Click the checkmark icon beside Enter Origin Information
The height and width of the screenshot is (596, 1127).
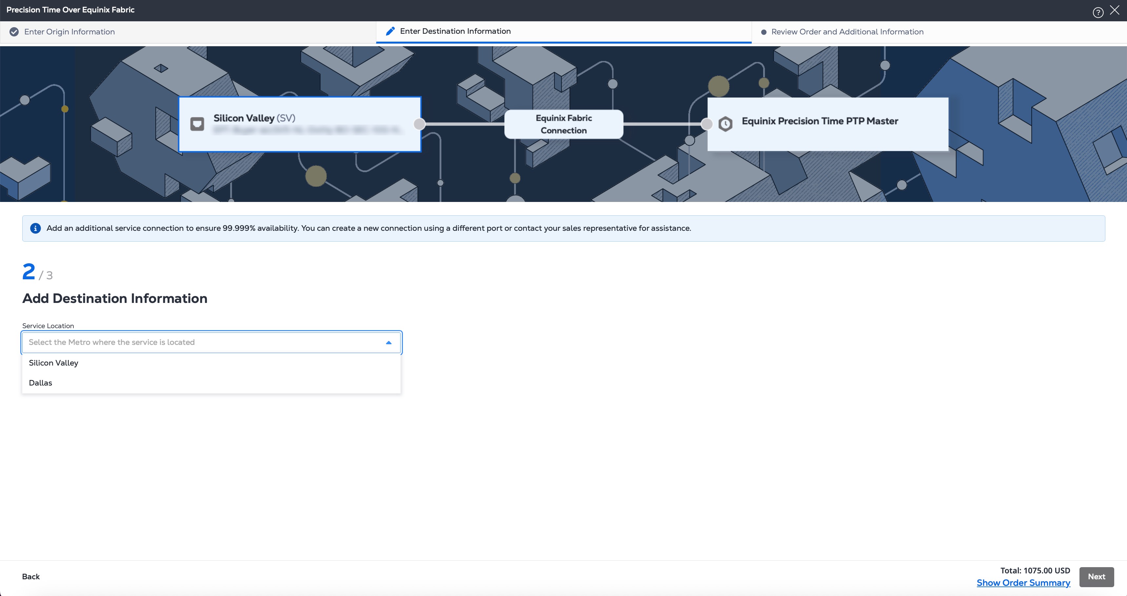click(14, 32)
